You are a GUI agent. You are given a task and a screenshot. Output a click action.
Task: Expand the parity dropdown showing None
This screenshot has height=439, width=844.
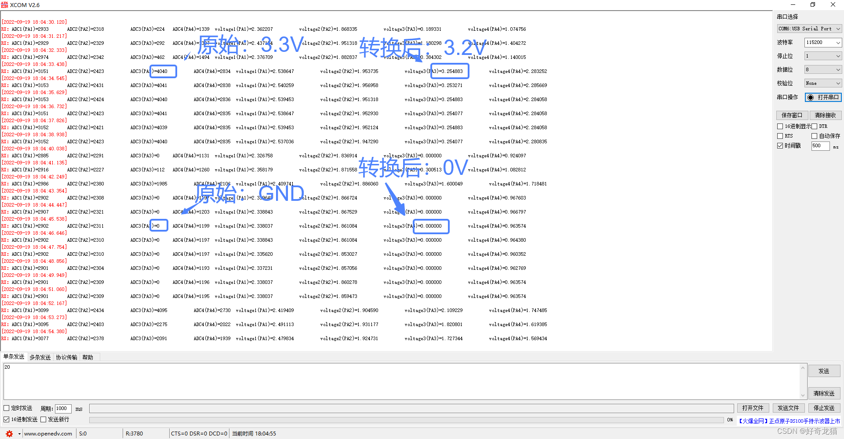(823, 83)
